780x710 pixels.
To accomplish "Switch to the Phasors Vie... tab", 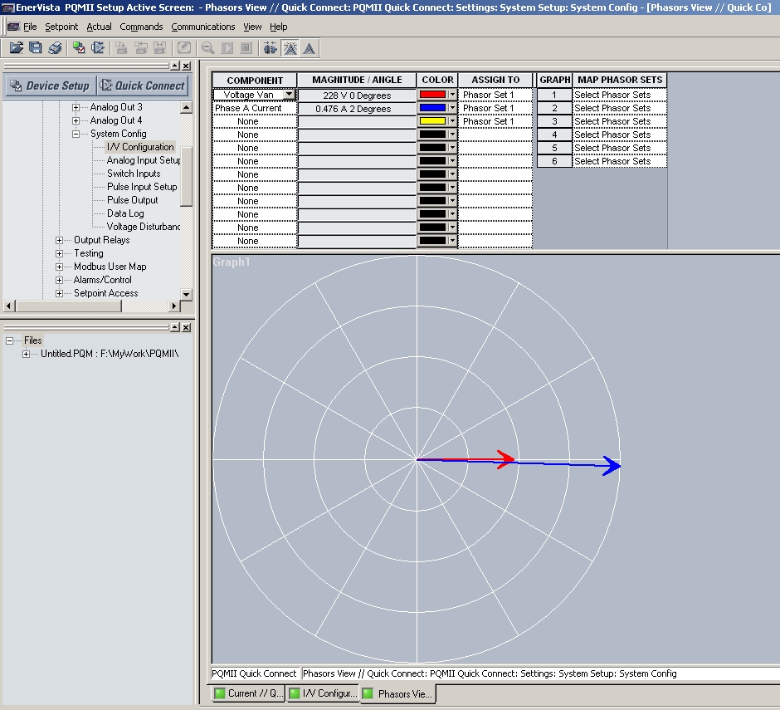I will (x=398, y=693).
